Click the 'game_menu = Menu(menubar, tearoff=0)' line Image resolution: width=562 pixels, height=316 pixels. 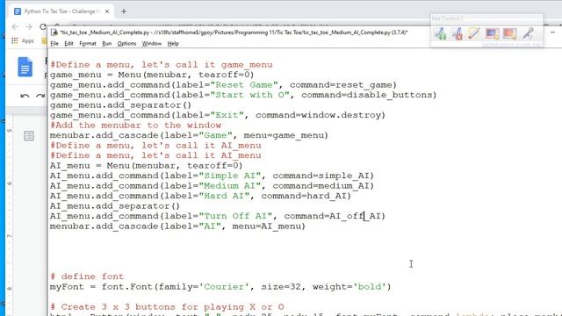(x=152, y=75)
